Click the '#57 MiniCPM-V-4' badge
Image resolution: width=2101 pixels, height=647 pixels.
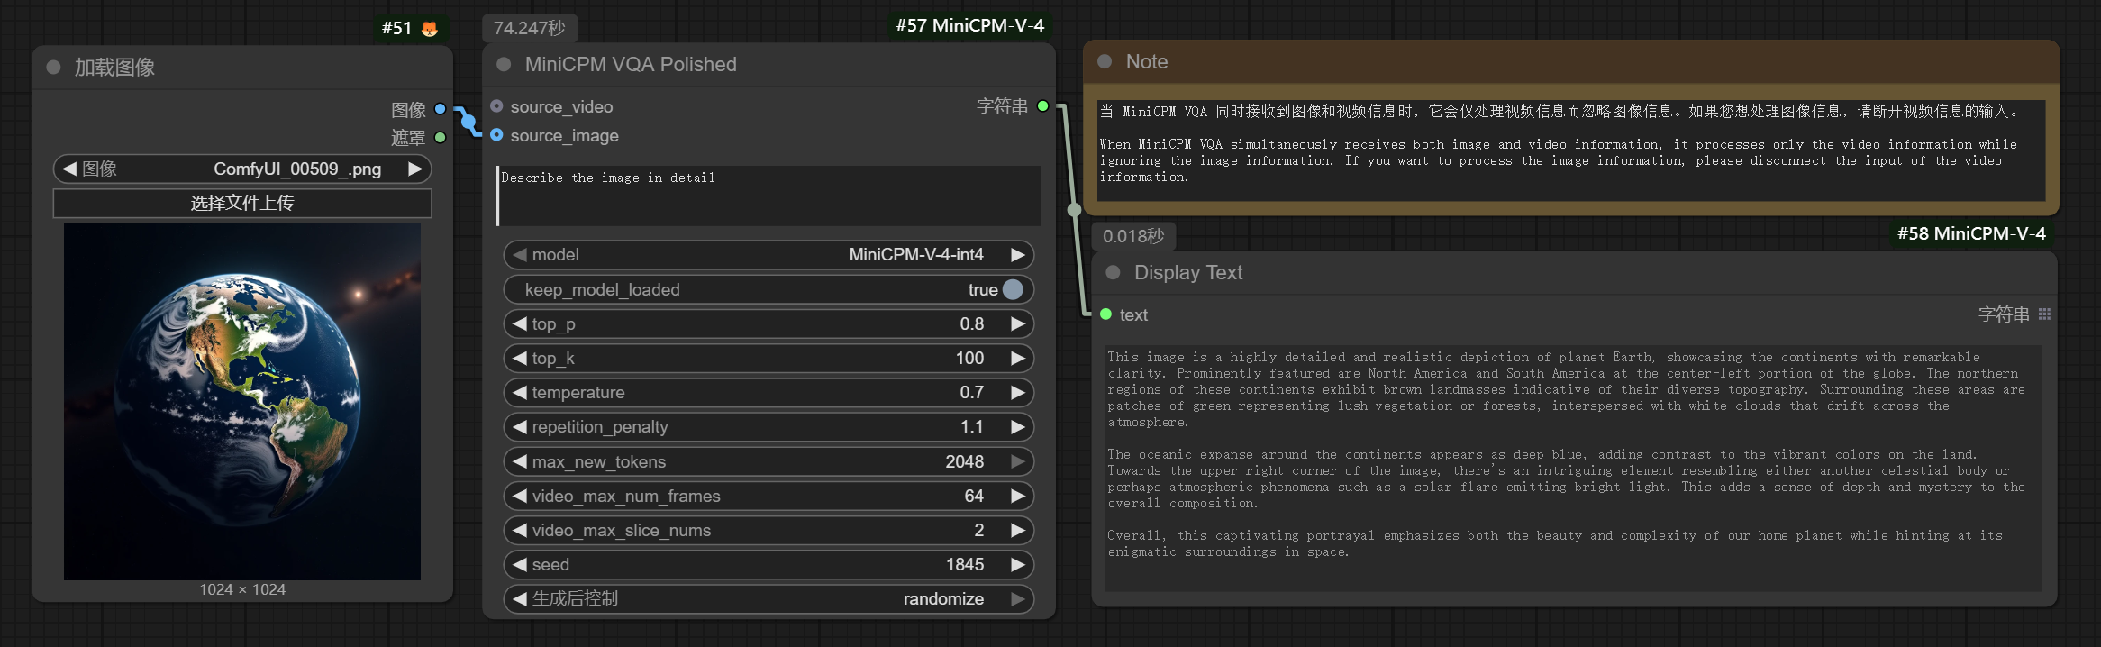click(969, 25)
